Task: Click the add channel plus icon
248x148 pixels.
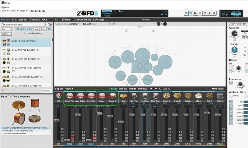Action: click(151, 89)
